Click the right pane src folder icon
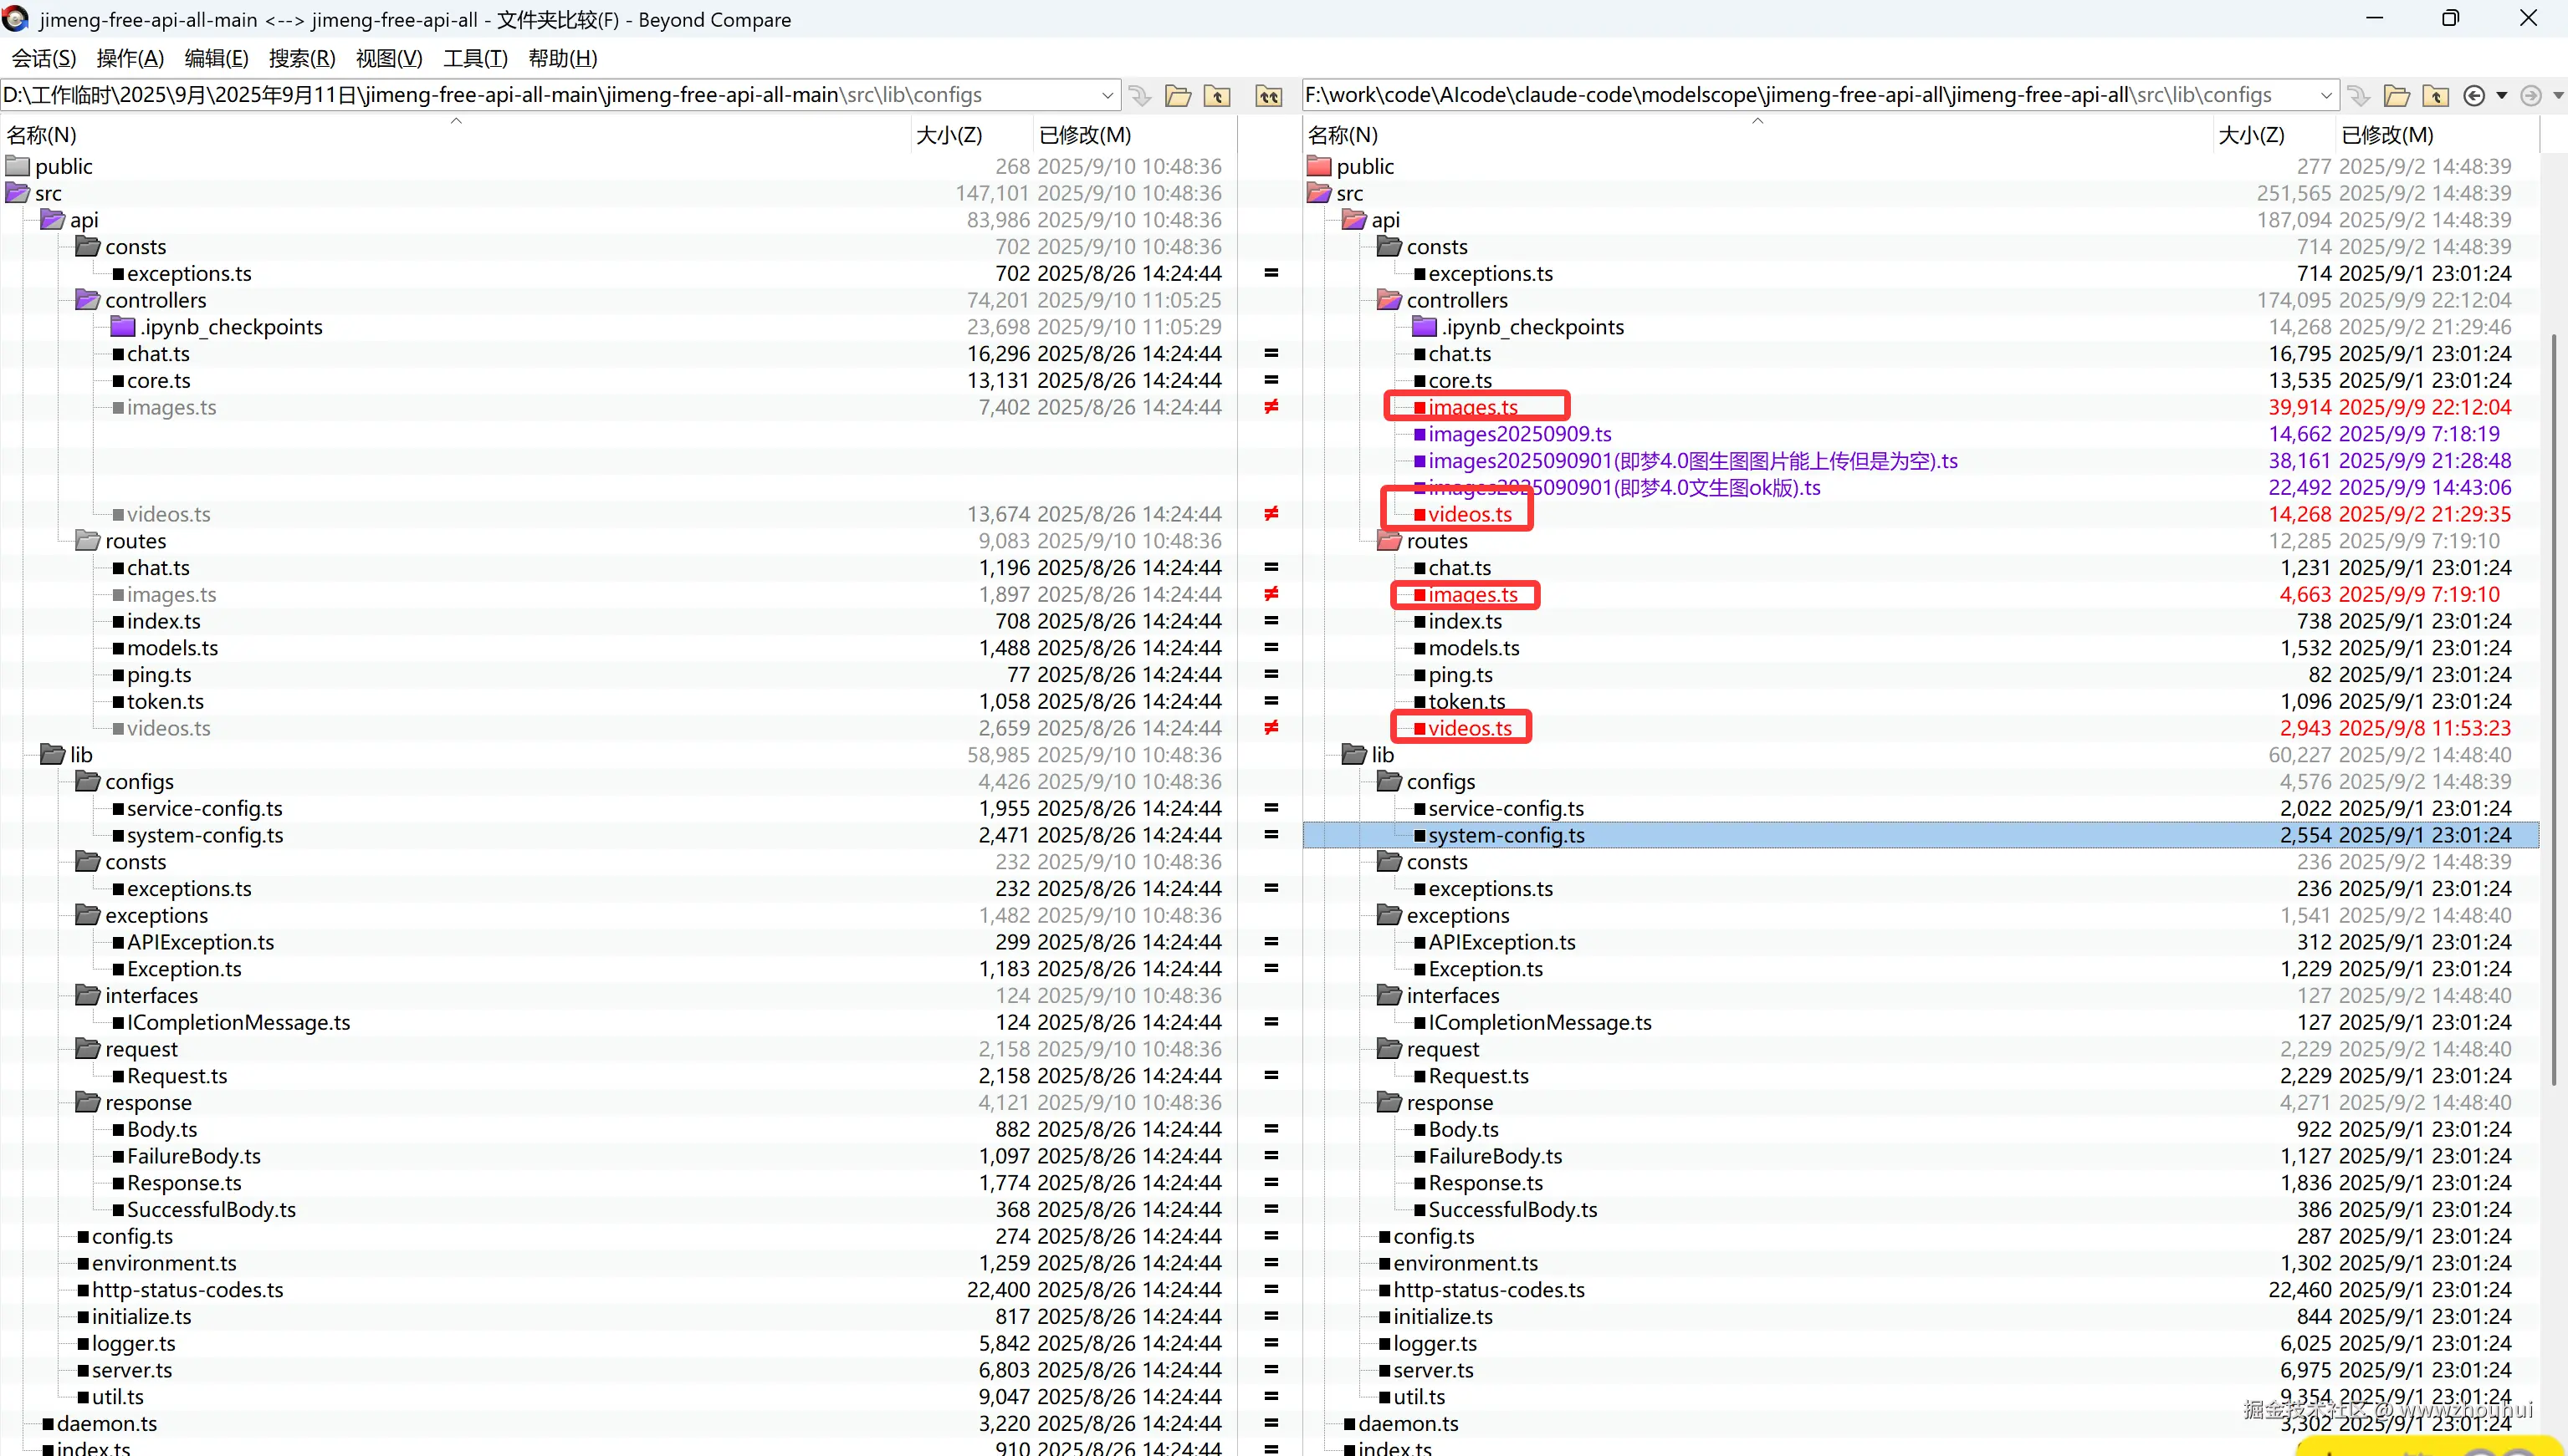 pos(1319,193)
